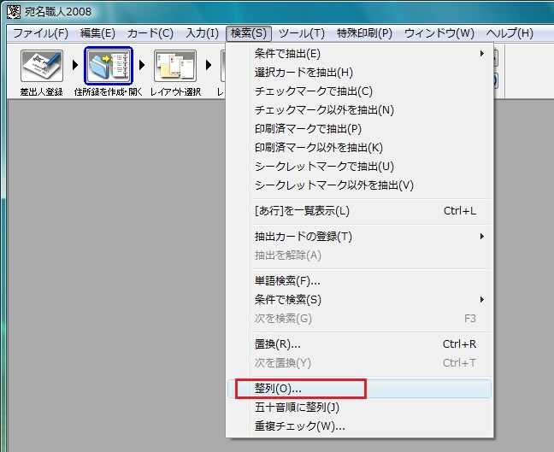The height and width of the screenshot is (452, 554).
Task: Open 置換(R)... dialog
Action: pos(359,344)
